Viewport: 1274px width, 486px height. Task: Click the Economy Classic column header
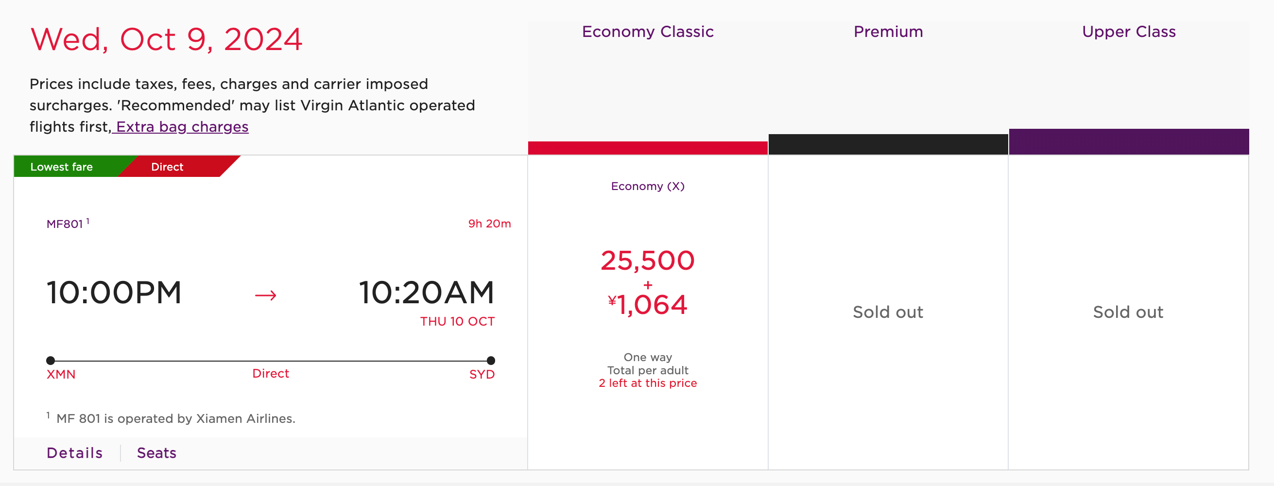click(647, 32)
